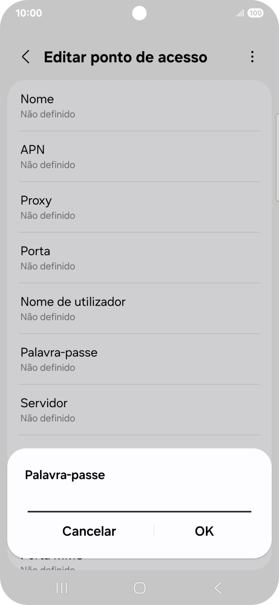Tap the back arrow to exit editing
The image size is (279, 605).
tap(25, 57)
